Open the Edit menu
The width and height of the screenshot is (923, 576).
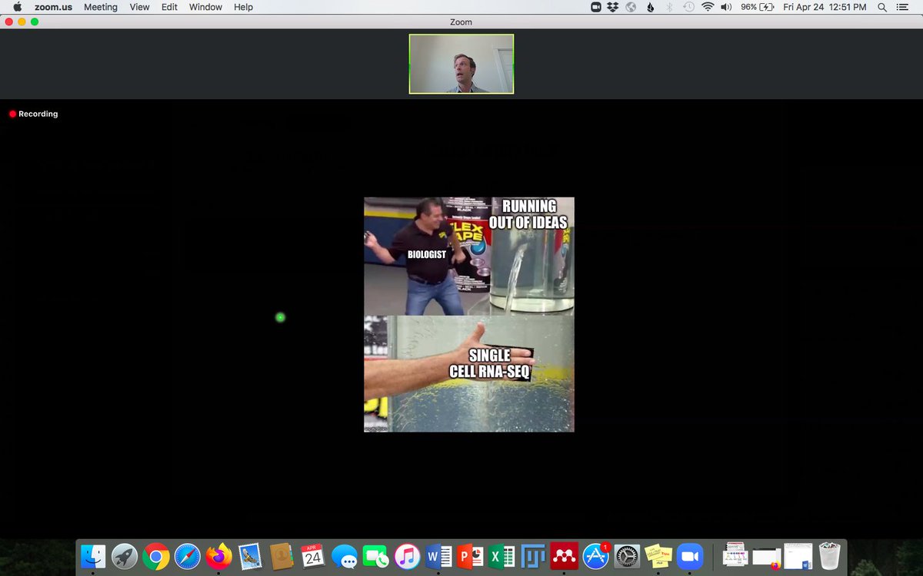pyautogui.click(x=169, y=7)
